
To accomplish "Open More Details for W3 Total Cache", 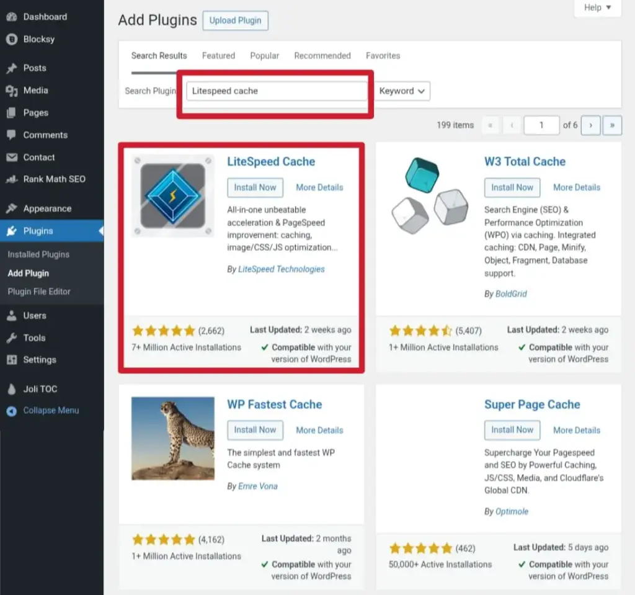I will point(577,187).
